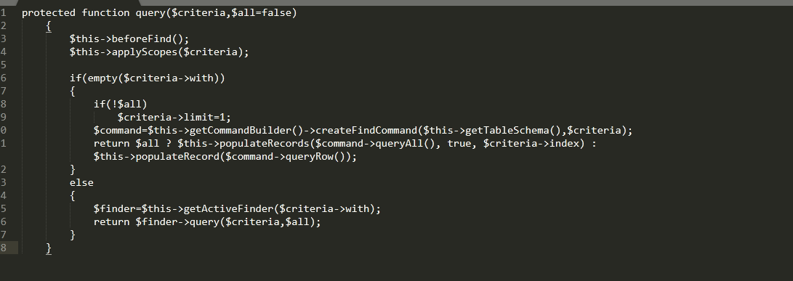Click the 'applyScopes' method name

click(145, 52)
